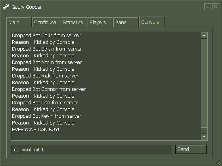The height and width of the screenshot is (166, 222).
Task: Click the resize grip at window corner
Action: pos(218,162)
